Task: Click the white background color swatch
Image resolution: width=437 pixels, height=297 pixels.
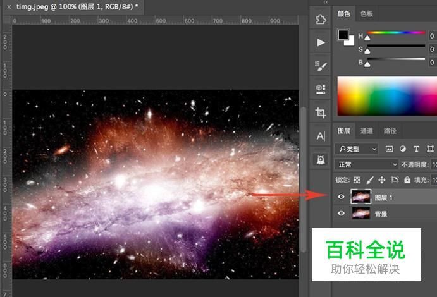Action: tap(350, 42)
